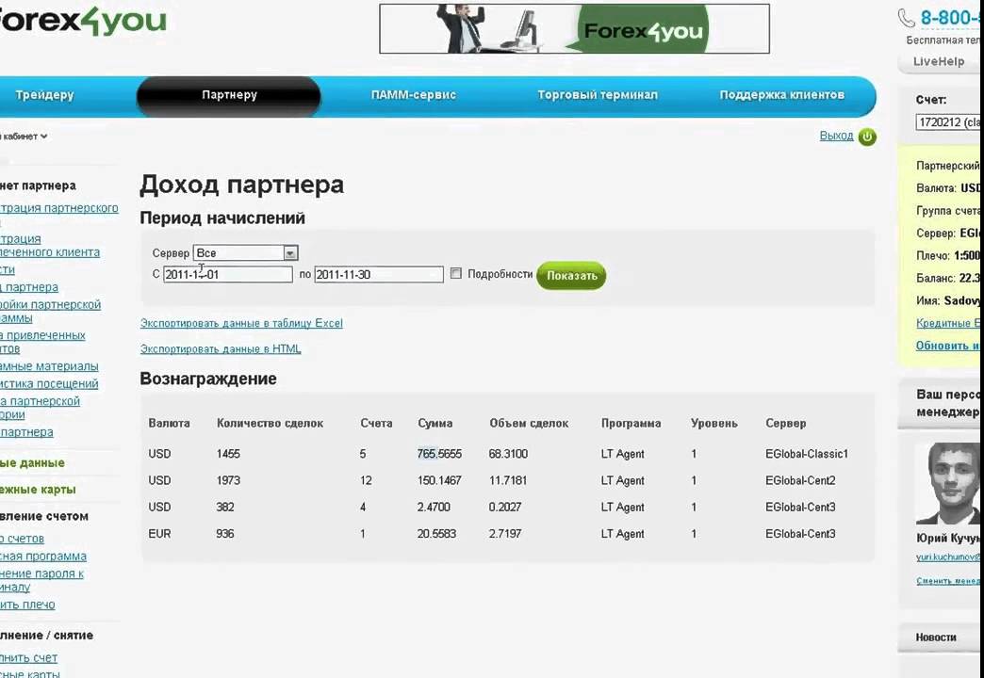The width and height of the screenshot is (984, 678).
Task: Click the Программа column header
Action: pos(631,424)
